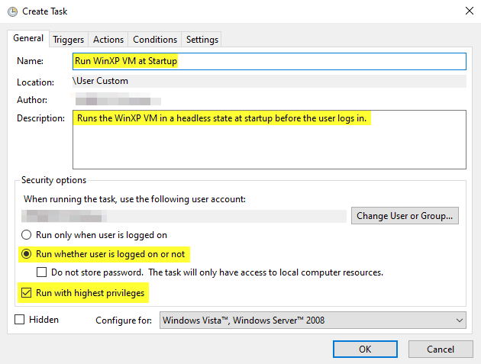Image resolution: width=481 pixels, height=364 pixels.
Task: Click the Location field showing \User Custom
Action: pos(269,81)
